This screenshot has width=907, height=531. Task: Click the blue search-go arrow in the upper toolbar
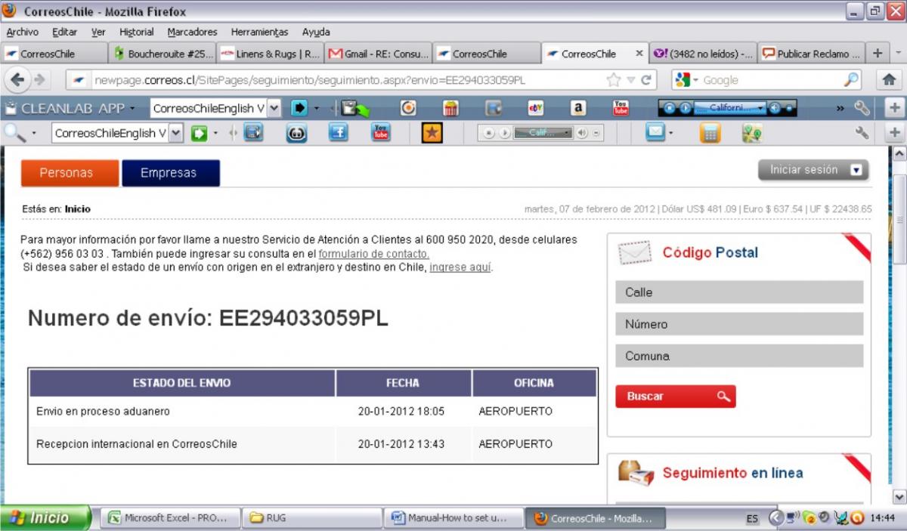coord(299,108)
